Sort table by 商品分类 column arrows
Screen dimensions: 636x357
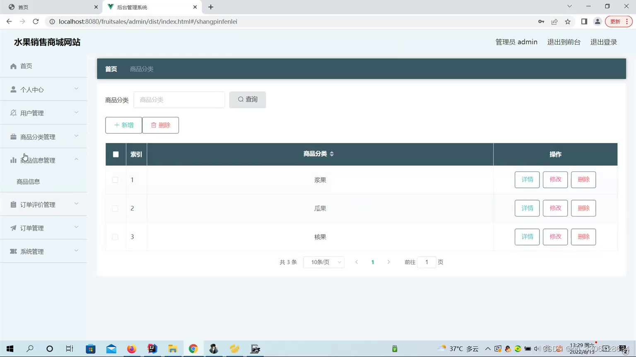click(x=332, y=154)
